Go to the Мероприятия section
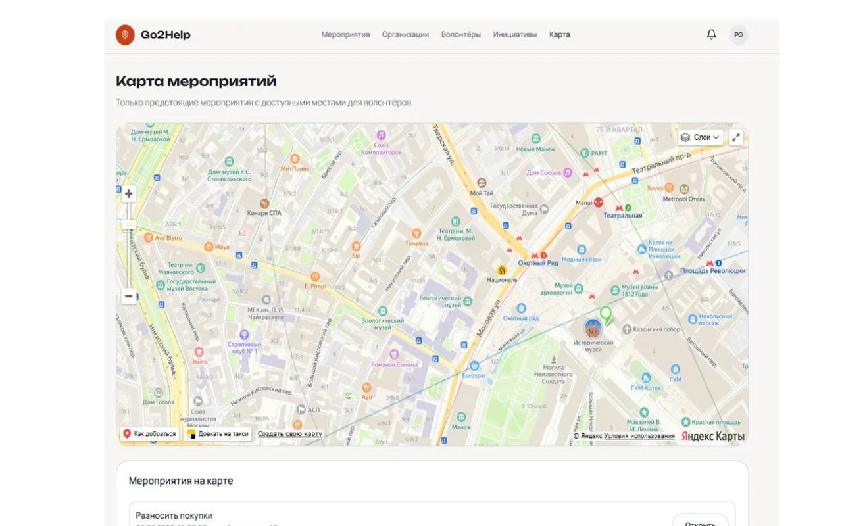842x526 pixels. [345, 35]
